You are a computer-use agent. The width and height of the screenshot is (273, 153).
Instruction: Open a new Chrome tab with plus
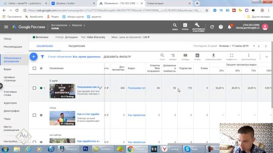point(197,3)
